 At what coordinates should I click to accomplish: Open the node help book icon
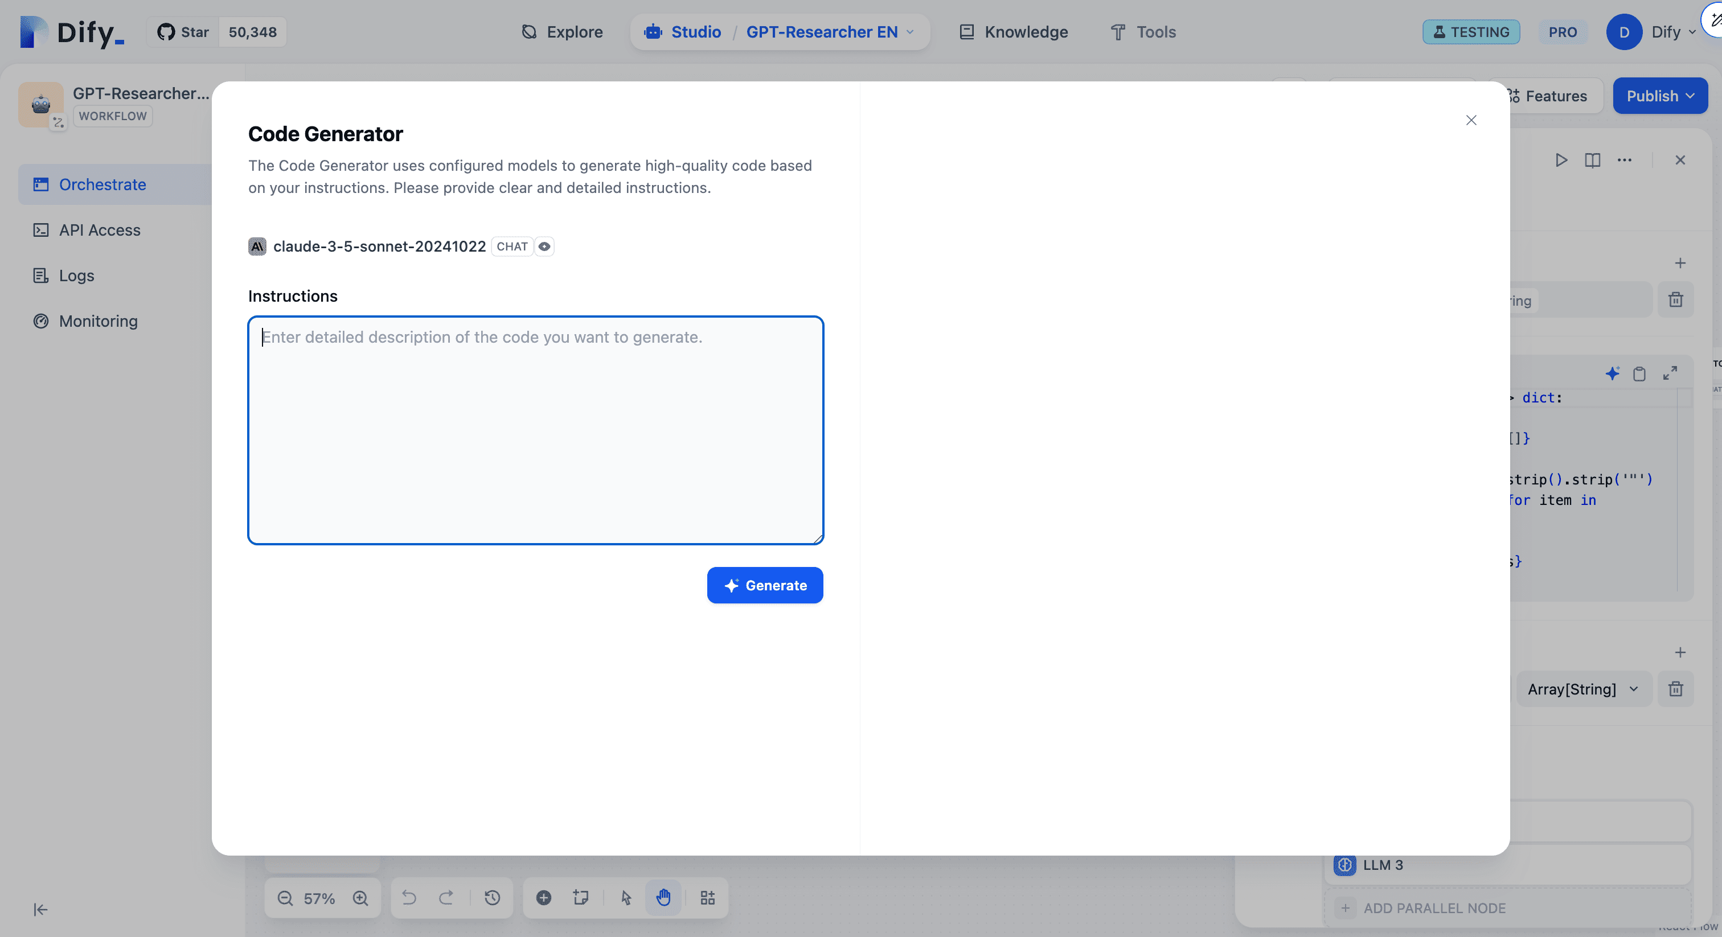coord(1592,161)
